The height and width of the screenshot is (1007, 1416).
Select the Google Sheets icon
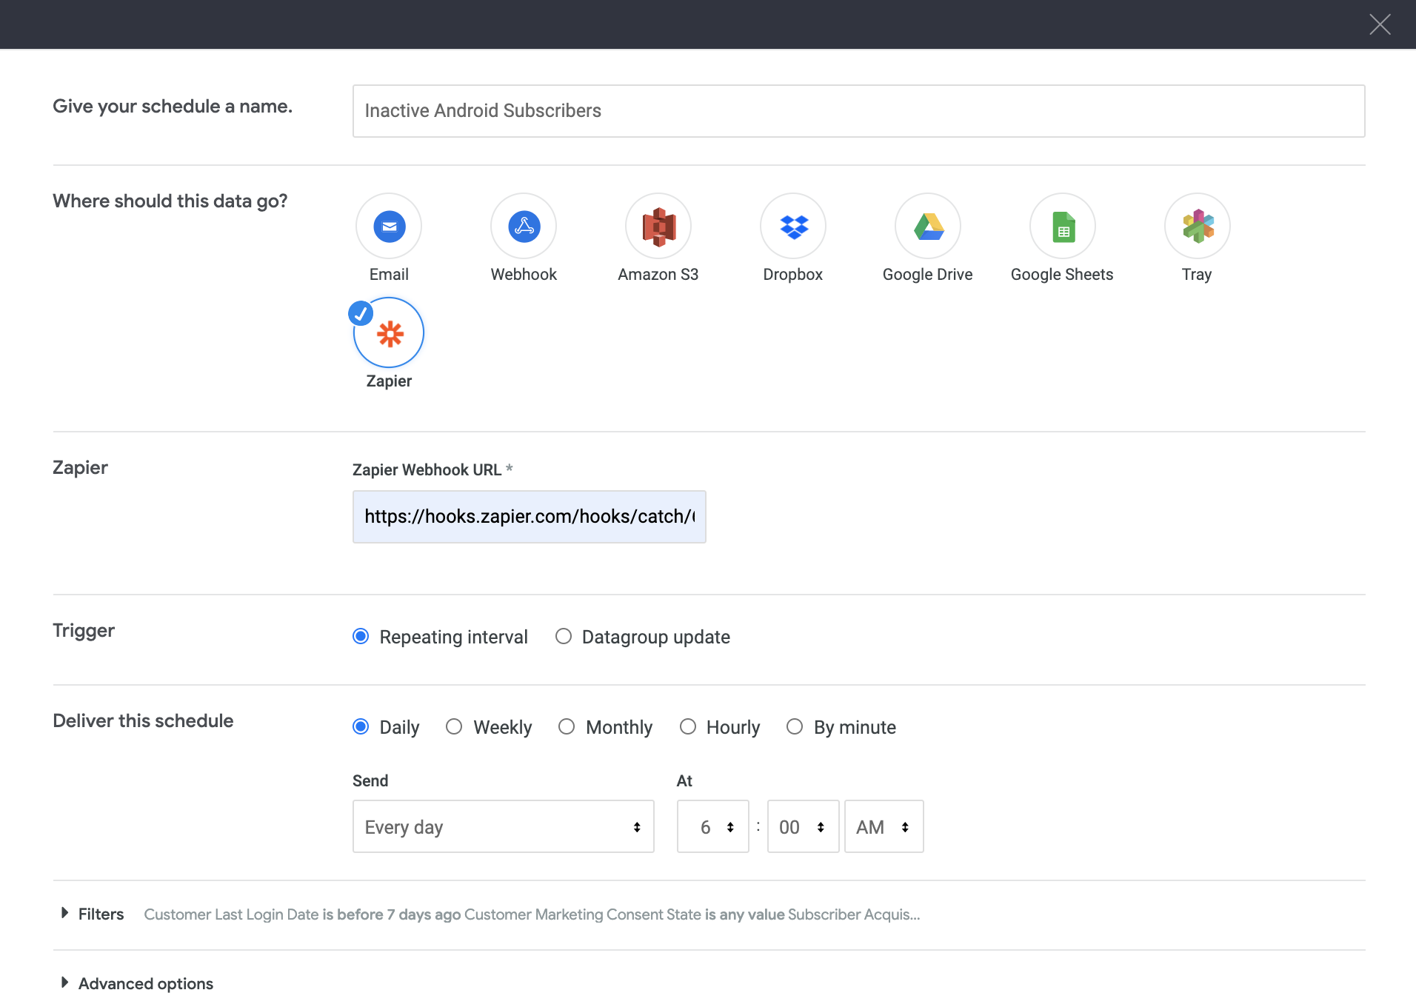1063,227
